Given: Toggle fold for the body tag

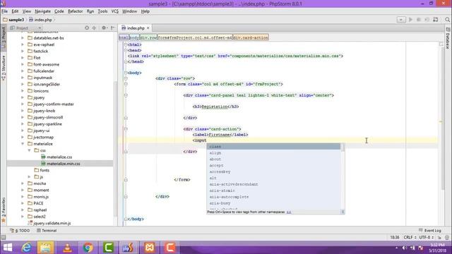Looking at the screenshot, I should point(126,73).
